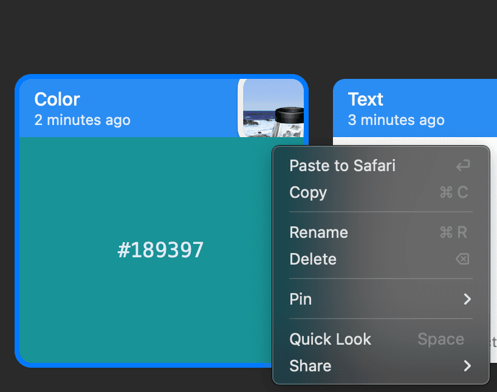This screenshot has width=497, height=392.
Task: Select Delete from context menu
Action: point(381,259)
